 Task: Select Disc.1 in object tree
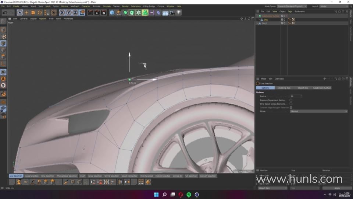[x=264, y=24]
